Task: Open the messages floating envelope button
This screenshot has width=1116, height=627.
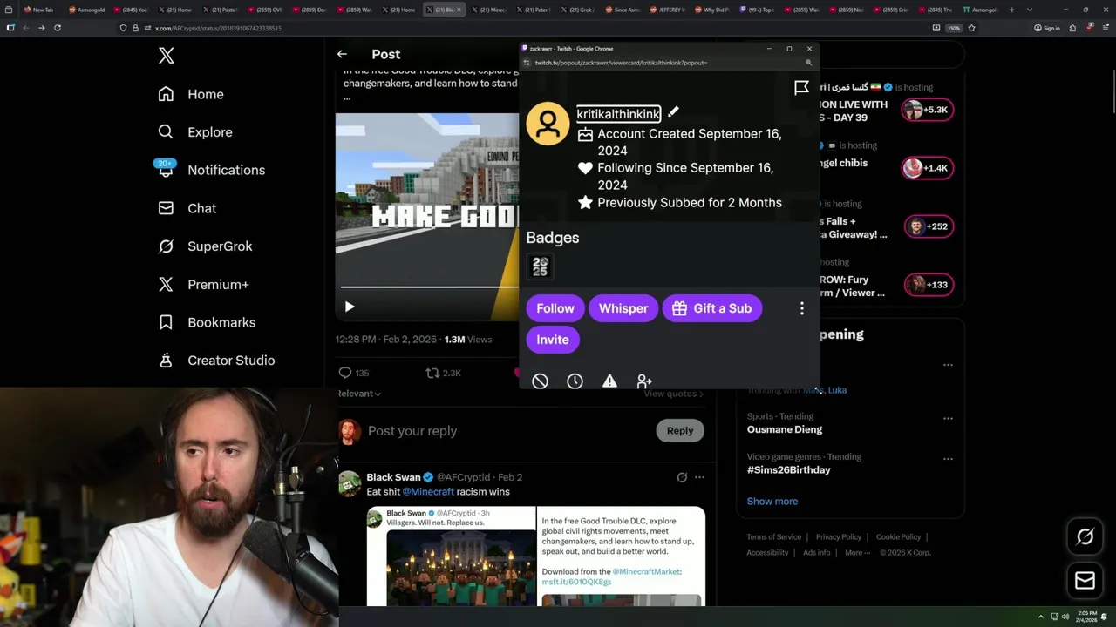Action: tap(1085, 580)
